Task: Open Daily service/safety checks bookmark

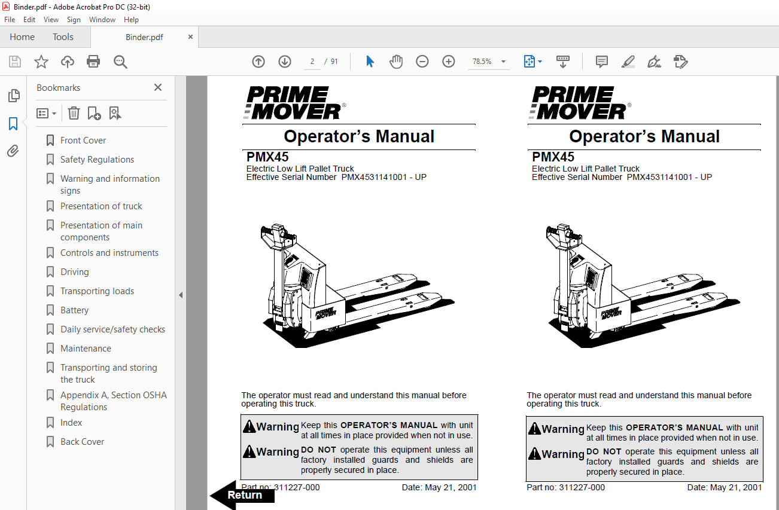Action: [112, 329]
